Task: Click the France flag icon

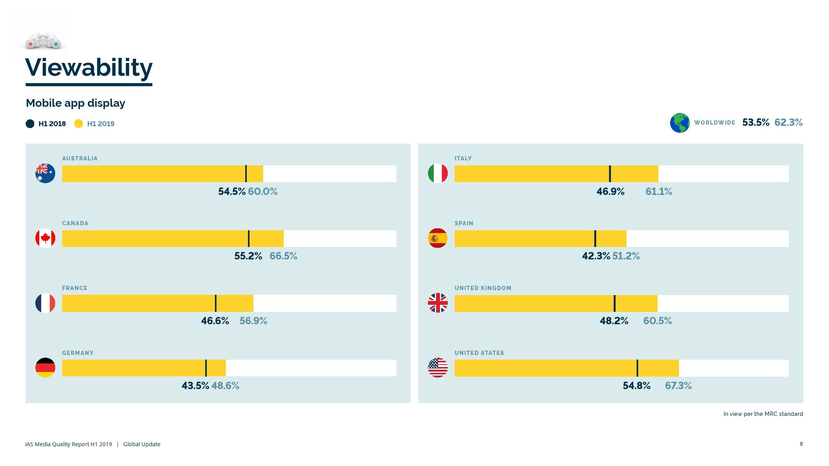Action: [45, 303]
